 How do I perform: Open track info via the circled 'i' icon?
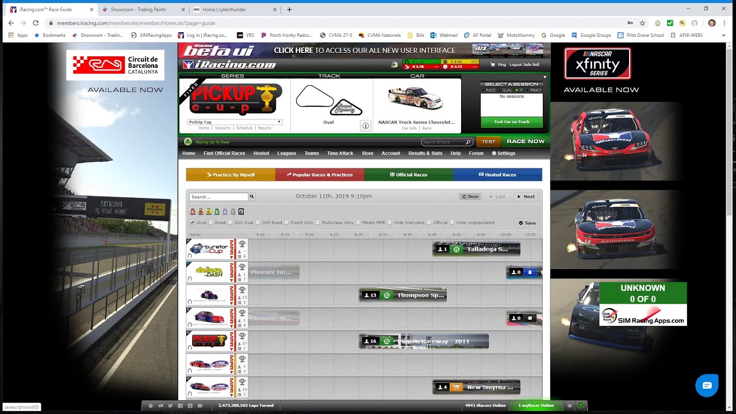point(366,126)
